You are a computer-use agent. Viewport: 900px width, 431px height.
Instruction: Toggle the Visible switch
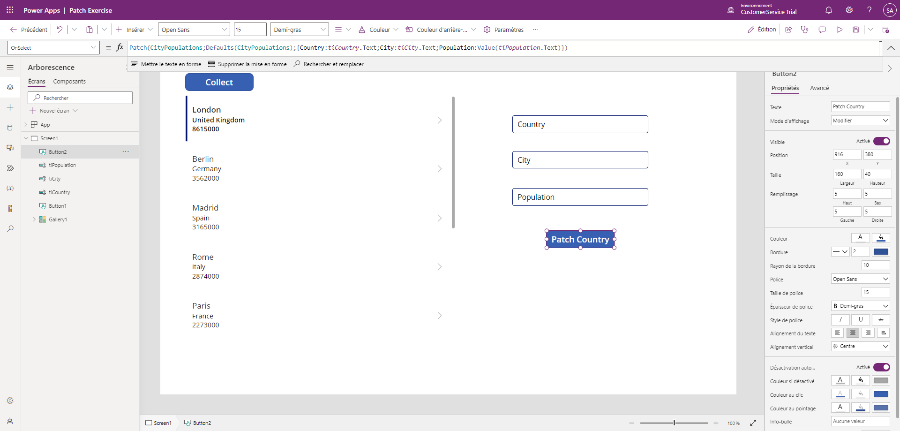click(881, 141)
